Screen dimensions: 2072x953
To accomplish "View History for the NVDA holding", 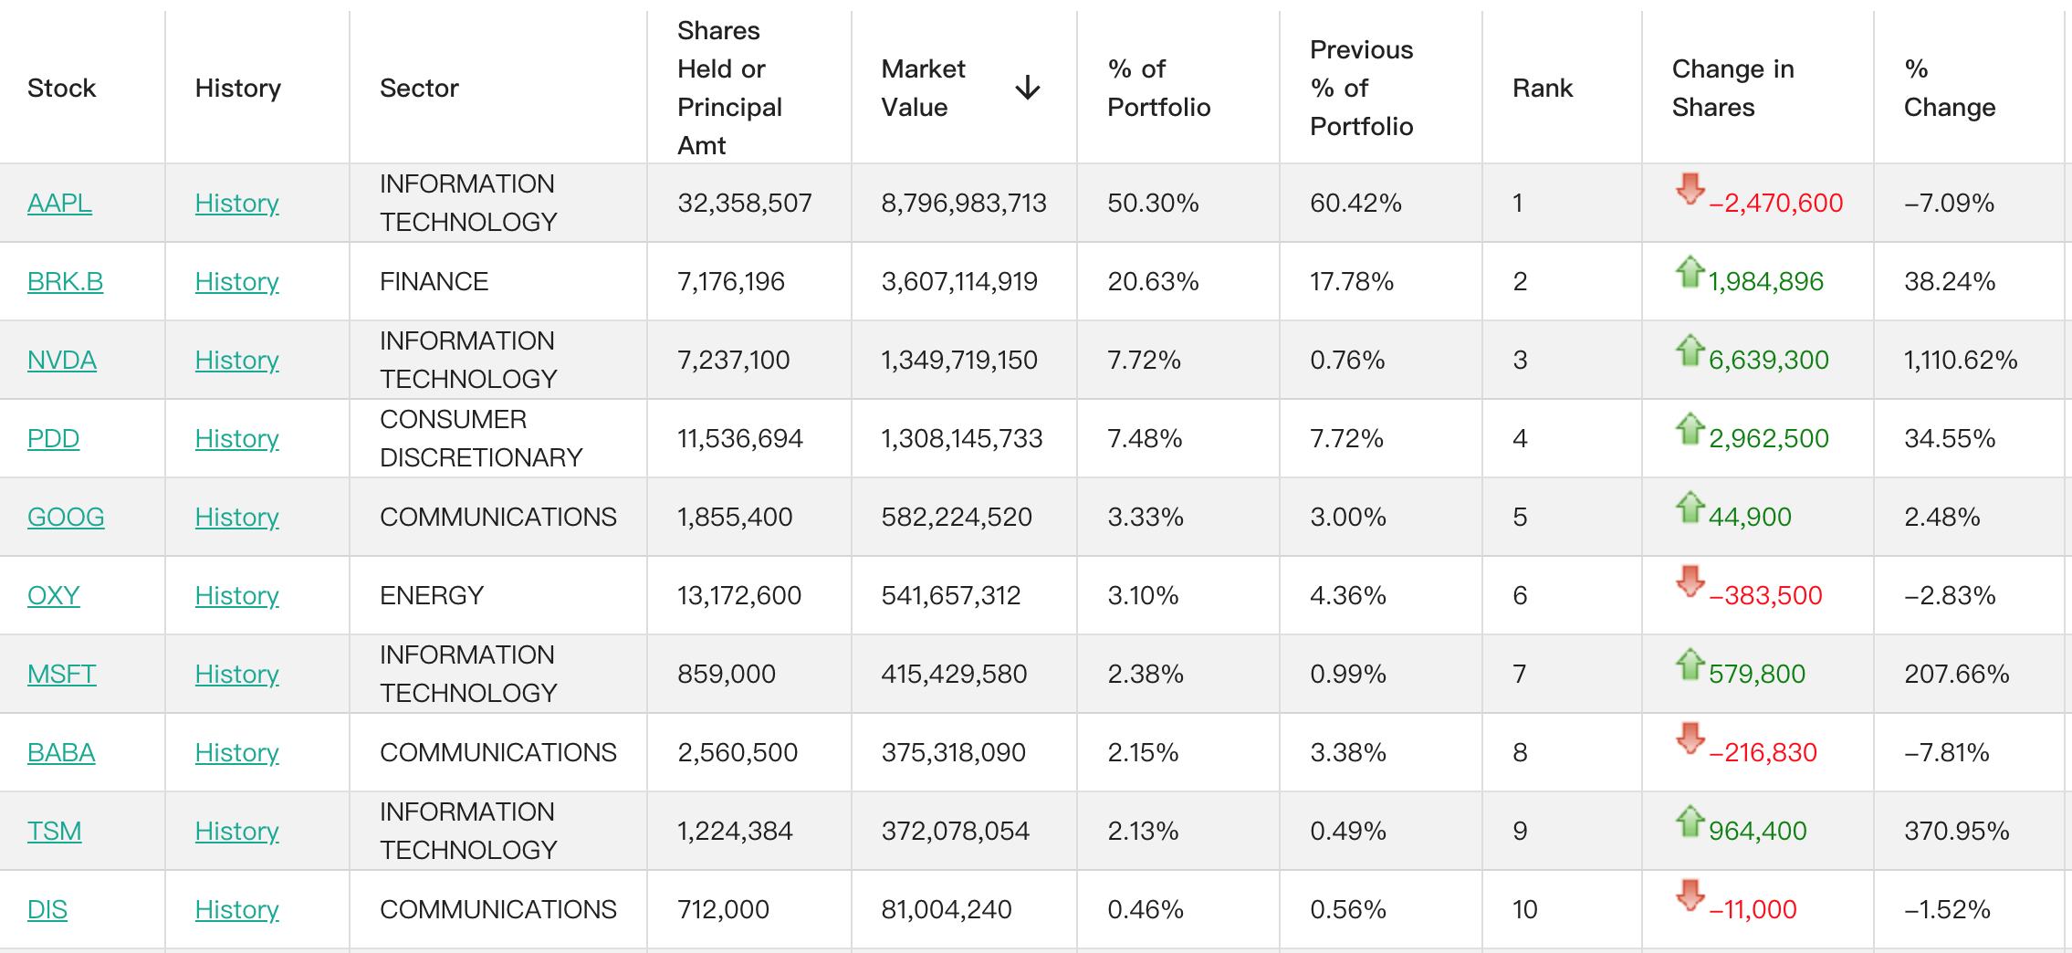I will point(236,360).
